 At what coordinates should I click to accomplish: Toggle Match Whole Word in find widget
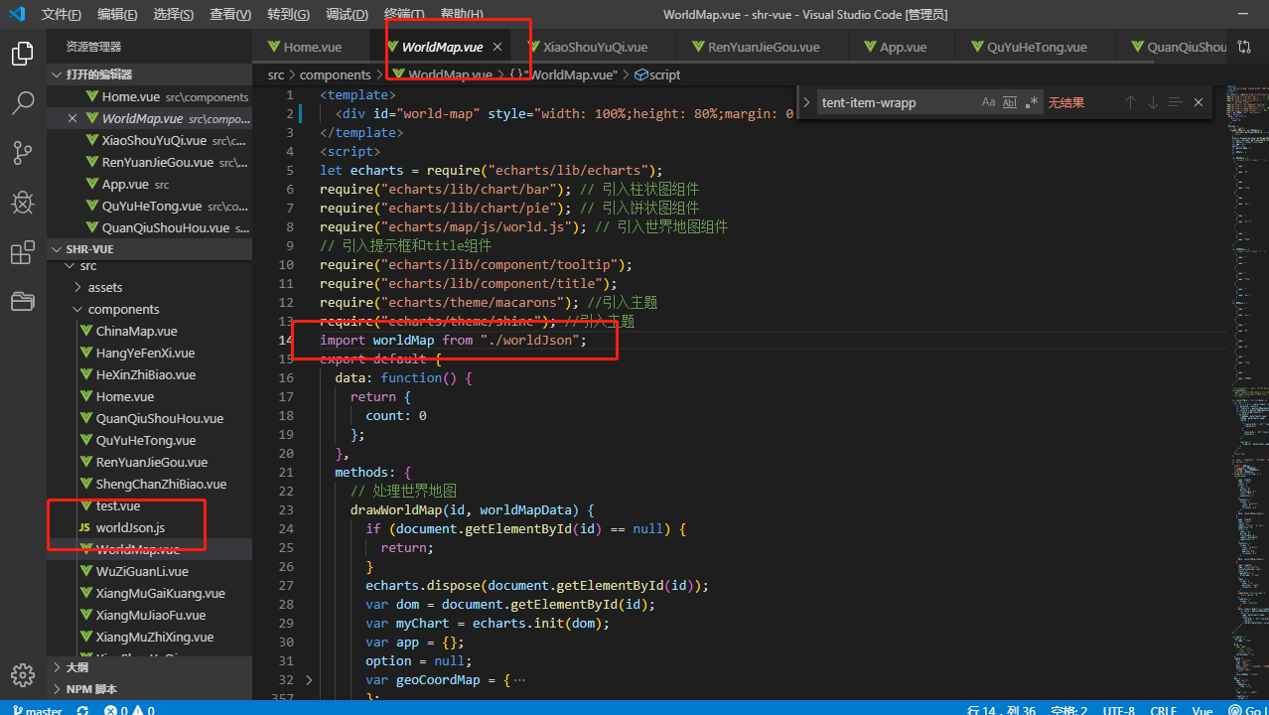coord(1010,102)
